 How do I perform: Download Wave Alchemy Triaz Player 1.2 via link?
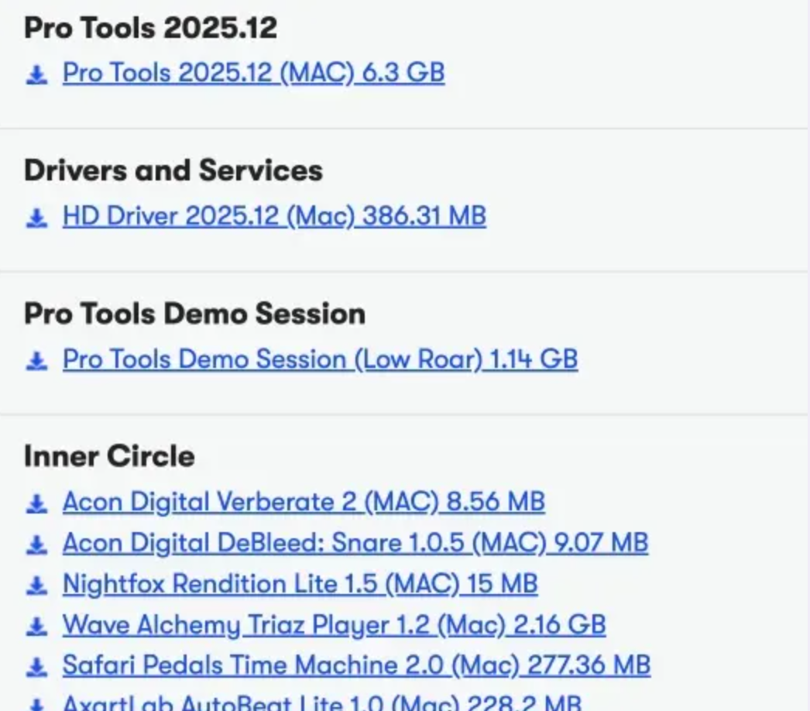point(334,625)
